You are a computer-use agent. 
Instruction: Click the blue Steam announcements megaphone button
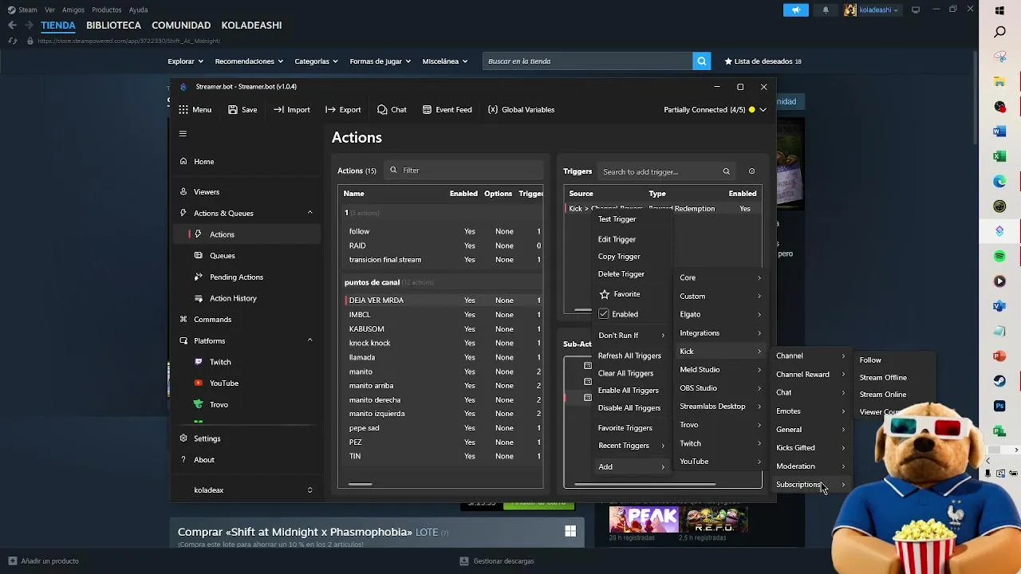(795, 10)
